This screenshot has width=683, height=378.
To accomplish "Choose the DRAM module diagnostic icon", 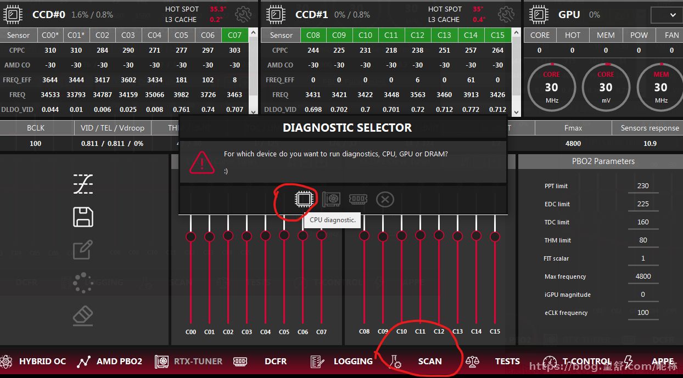I will pos(358,199).
